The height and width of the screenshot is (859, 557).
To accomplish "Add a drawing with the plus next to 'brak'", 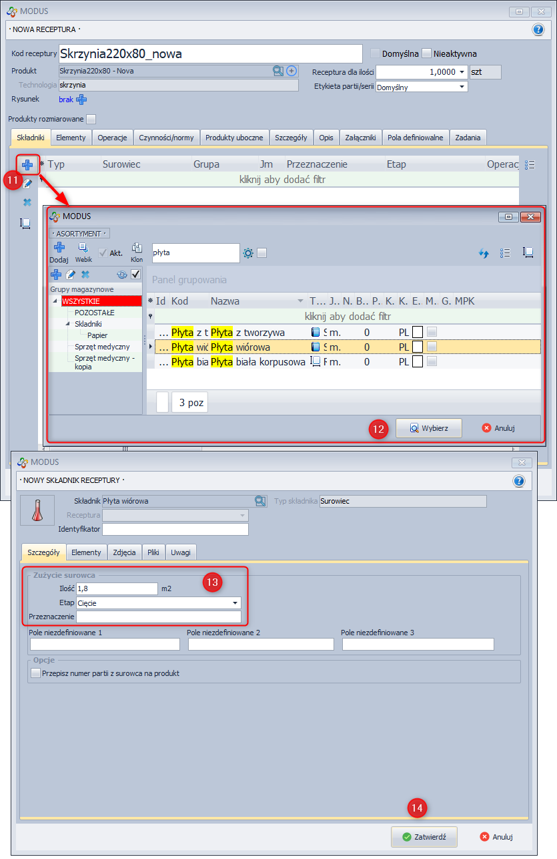I will pos(81,100).
